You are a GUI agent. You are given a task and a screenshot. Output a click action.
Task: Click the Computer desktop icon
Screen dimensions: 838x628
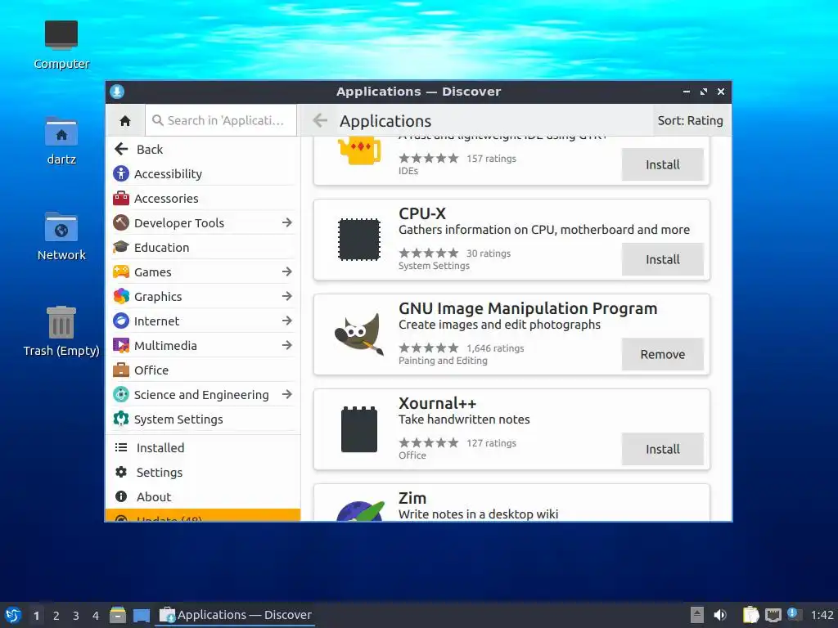coord(61,34)
